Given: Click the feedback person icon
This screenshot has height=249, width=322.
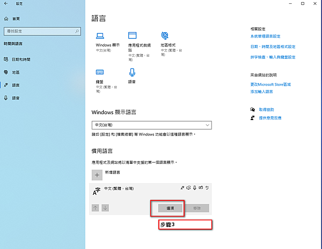Looking at the screenshot, I should [x=252, y=118].
